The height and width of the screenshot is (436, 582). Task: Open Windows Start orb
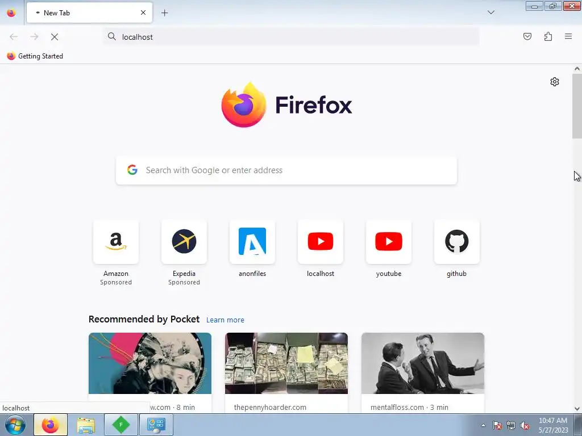pos(15,425)
